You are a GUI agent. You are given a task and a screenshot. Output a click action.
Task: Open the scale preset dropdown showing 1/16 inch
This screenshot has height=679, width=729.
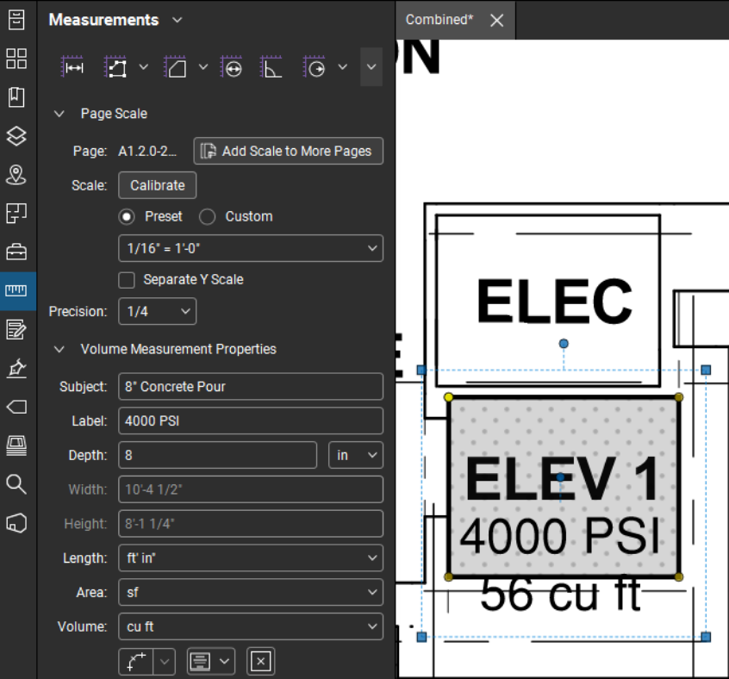[x=250, y=248]
